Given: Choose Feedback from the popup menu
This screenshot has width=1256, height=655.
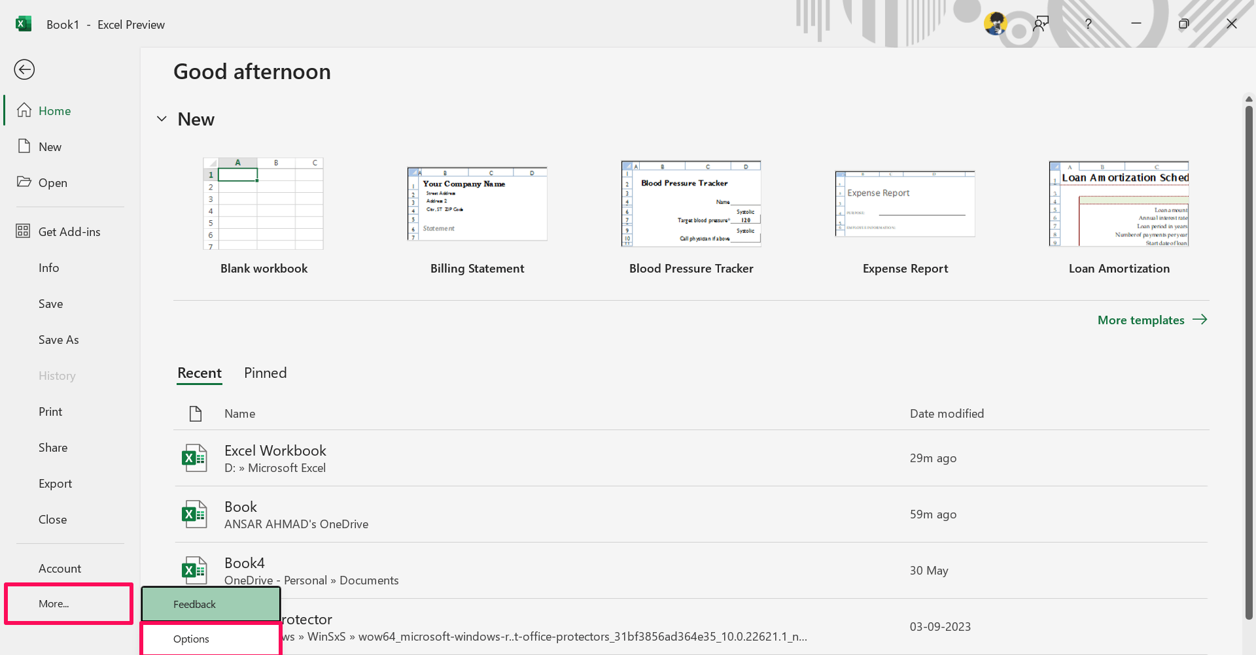Looking at the screenshot, I should [211, 604].
